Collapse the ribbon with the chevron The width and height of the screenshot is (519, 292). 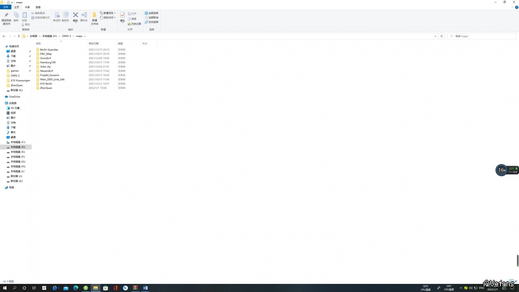click(x=512, y=7)
